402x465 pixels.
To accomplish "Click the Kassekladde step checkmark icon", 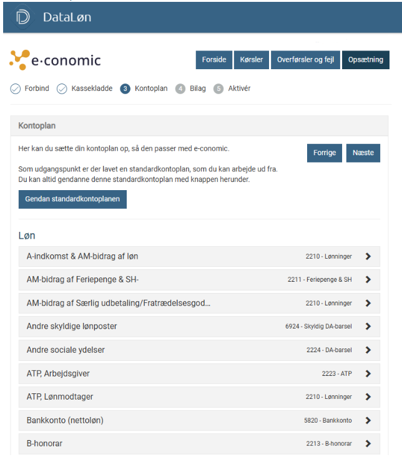I will tap(62, 89).
